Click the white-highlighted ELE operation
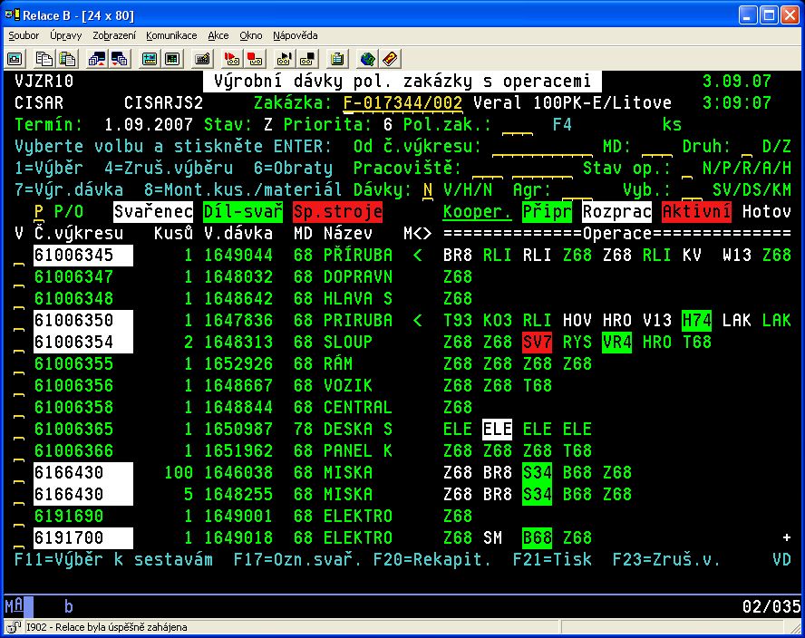 pos(497,429)
